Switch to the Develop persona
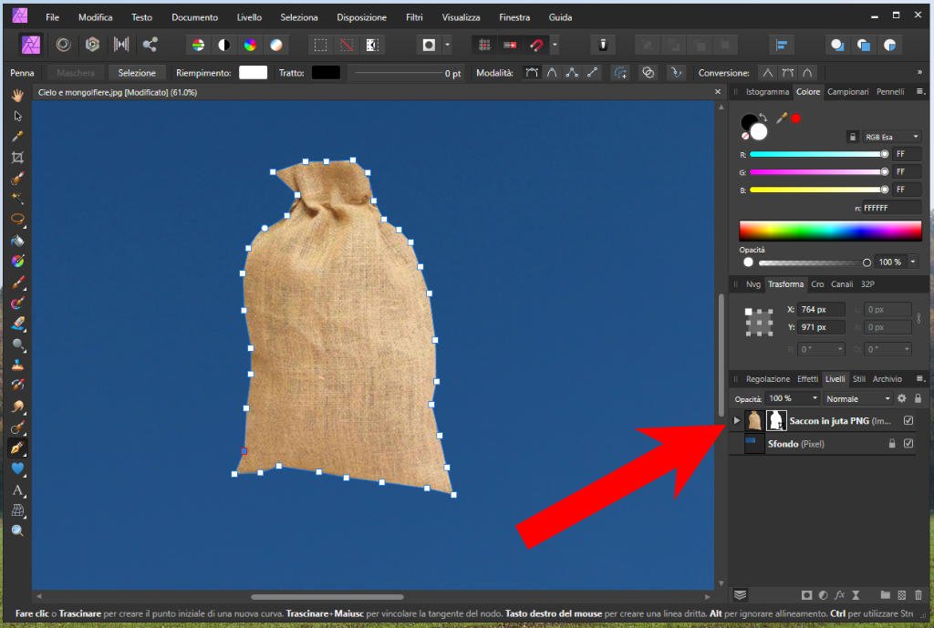 click(x=92, y=45)
